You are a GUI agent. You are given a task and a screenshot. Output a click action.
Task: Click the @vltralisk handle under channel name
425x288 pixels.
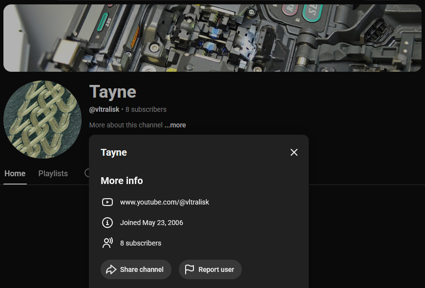coord(104,109)
